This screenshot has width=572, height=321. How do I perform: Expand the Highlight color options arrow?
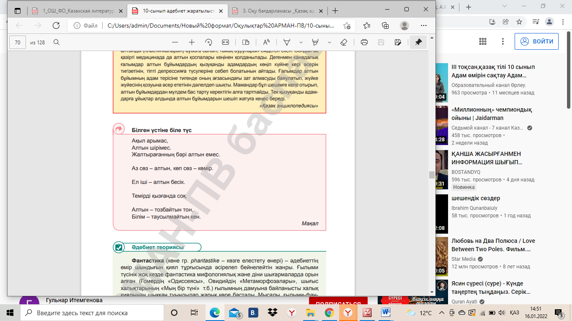pyautogui.click(x=329, y=42)
